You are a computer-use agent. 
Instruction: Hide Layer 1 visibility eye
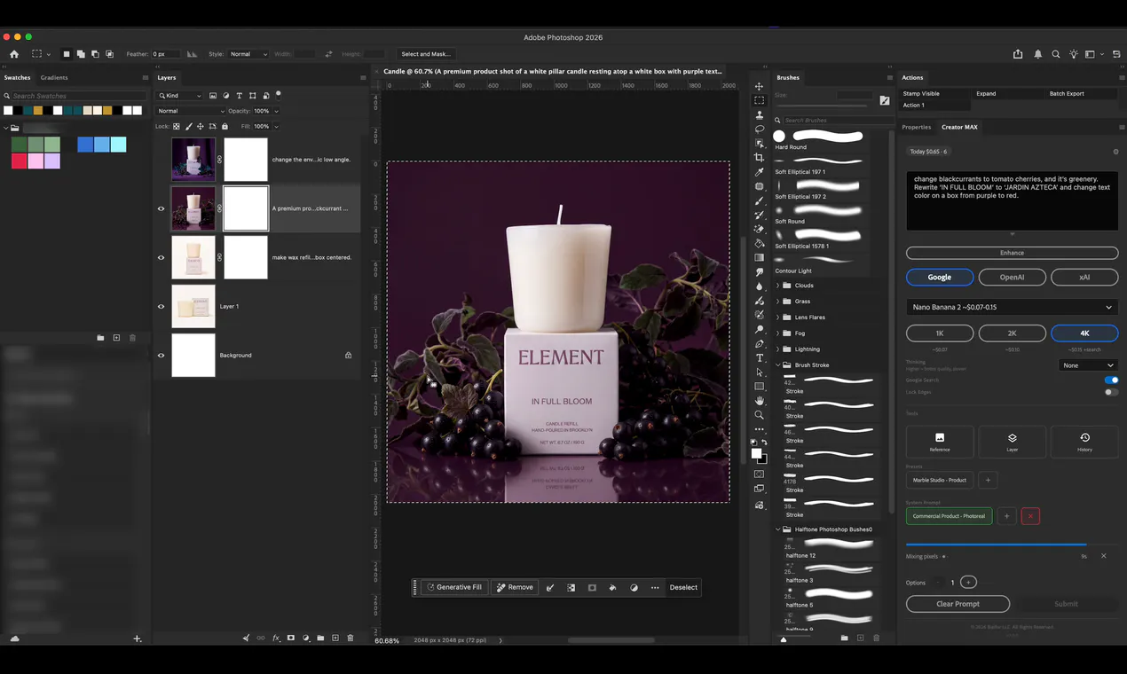(x=161, y=306)
